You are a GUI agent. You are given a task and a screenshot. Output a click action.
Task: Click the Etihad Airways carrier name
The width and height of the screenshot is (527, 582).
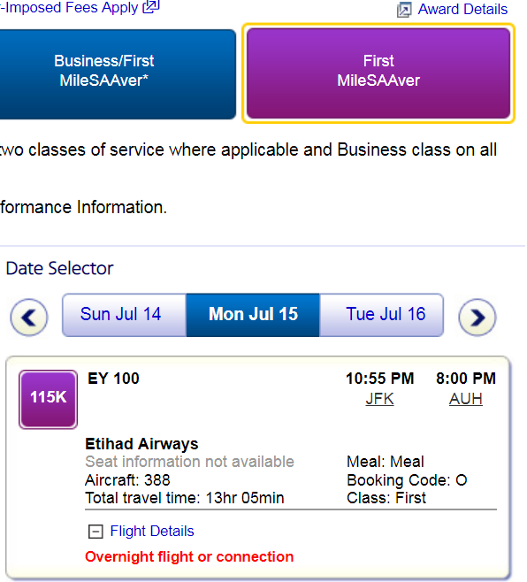point(141,444)
